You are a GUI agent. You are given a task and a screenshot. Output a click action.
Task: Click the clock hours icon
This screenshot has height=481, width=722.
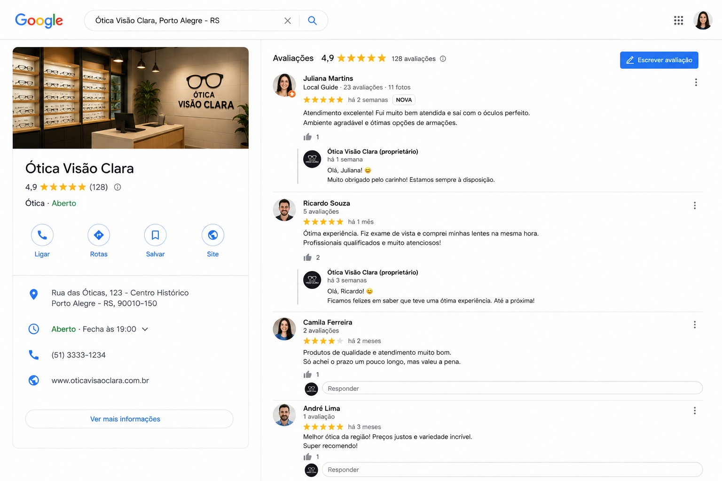tap(34, 329)
